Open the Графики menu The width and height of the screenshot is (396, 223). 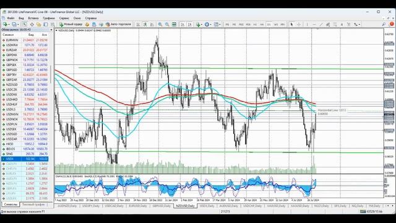pos(49,18)
